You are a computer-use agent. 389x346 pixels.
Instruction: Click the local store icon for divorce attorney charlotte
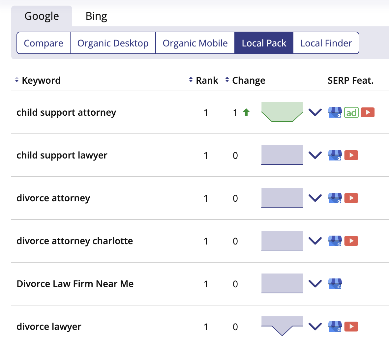coord(335,241)
